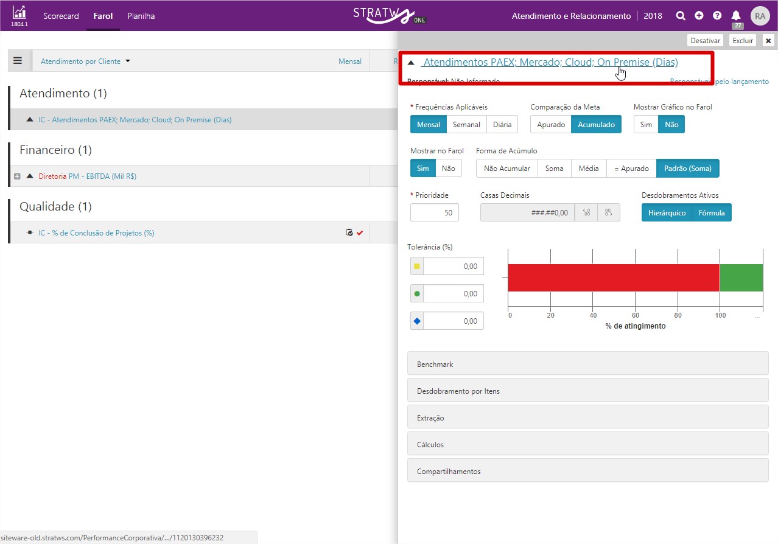Screen dimensions: 778x544
Task: Expand Desdobramento por Itens section
Action: [x=588, y=391]
